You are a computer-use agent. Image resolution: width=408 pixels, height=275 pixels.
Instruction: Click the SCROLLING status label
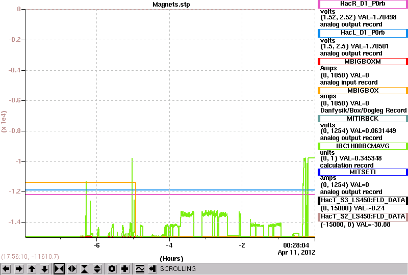[178, 269]
